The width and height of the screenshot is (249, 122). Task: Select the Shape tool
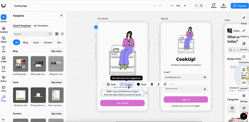coord(3,40)
